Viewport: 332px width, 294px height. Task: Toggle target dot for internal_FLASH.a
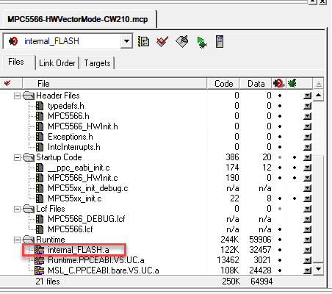(280, 250)
